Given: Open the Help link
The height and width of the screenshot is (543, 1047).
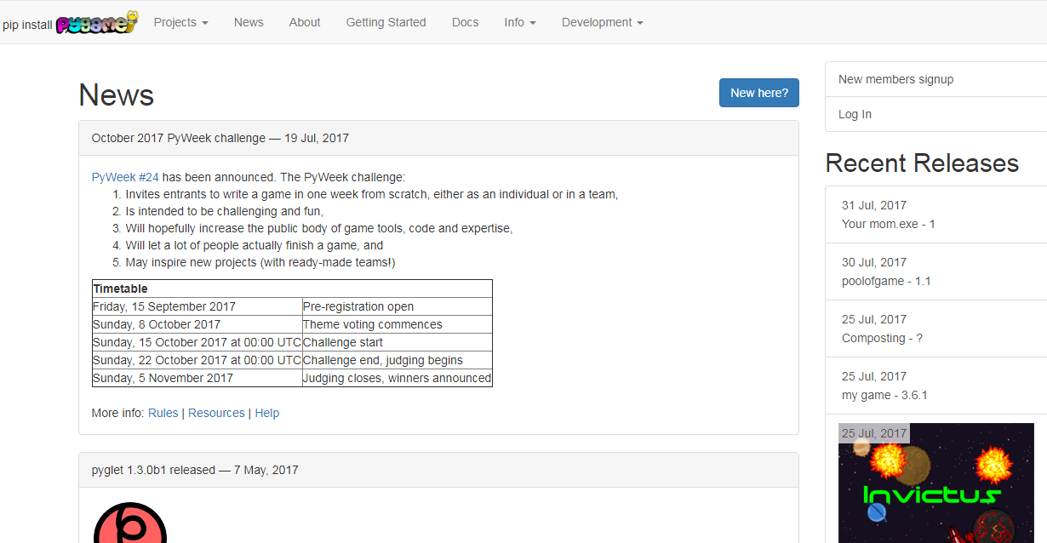Looking at the screenshot, I should coord(267,413).
